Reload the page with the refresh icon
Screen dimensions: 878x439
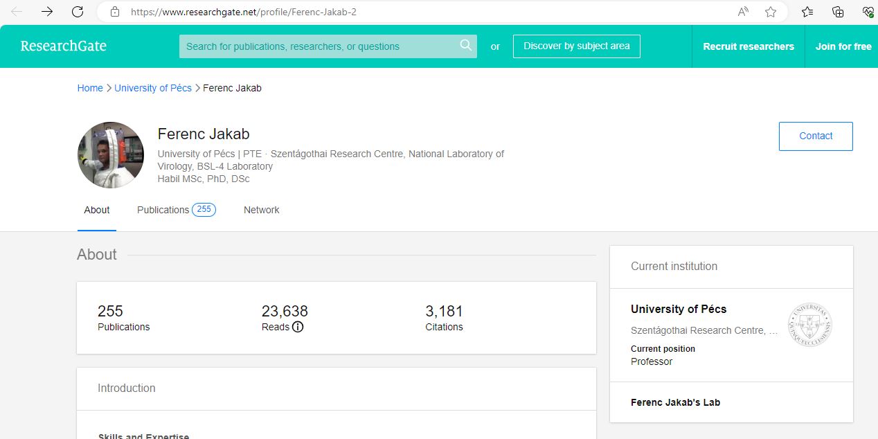pyautogui.click(x=78, y=12)
